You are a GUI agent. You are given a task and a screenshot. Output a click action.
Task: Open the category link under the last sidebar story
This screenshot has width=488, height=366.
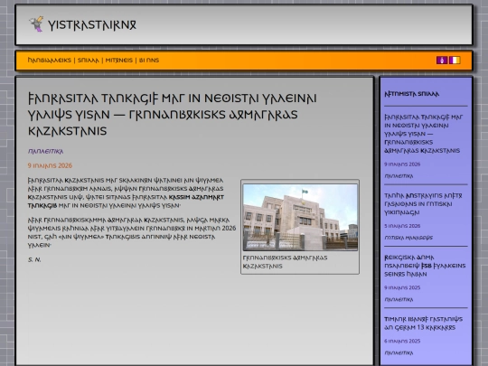point(399,353)
